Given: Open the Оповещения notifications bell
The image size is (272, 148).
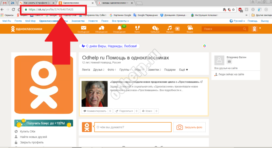Looking at the screenshot, I should [119, 29].
